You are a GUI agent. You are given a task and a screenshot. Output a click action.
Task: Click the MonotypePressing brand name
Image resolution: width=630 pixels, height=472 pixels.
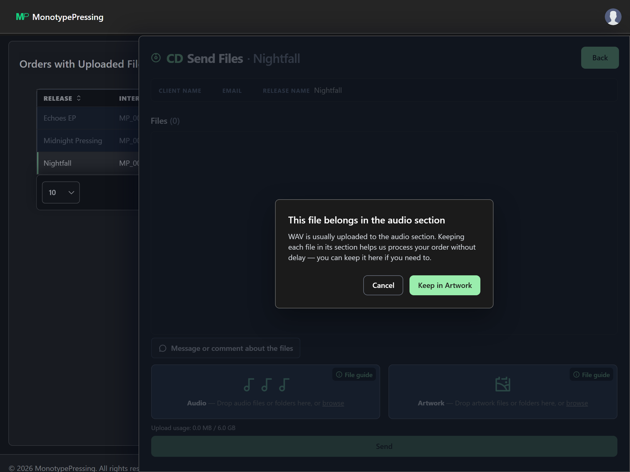pyautogui.click(x=68, y=17)
